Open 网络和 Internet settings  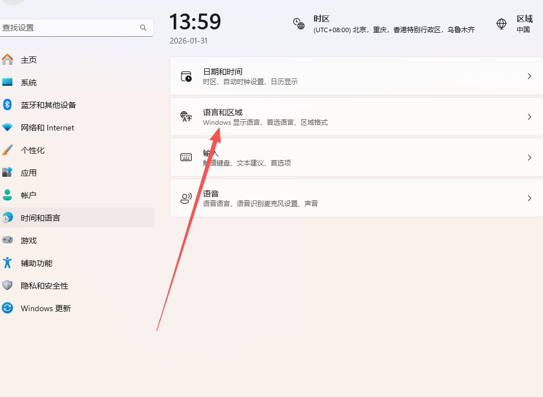click(76, 127)
